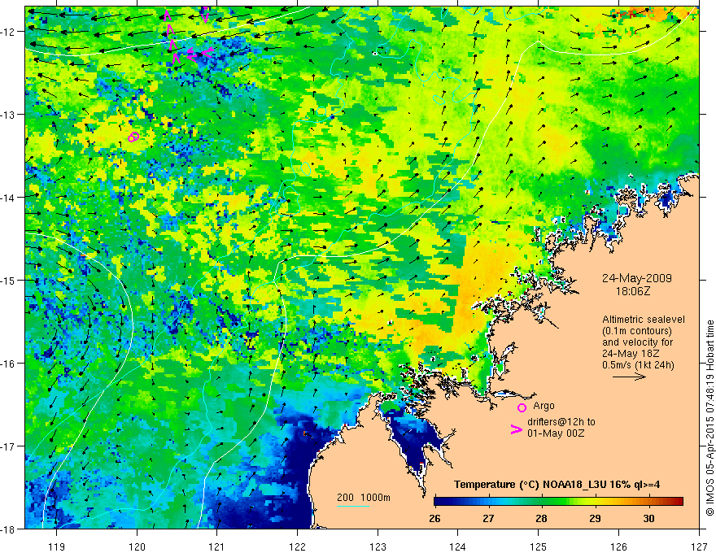This screenshot has height=553, width=716.
Task: Click the date text 24-May-2009
Action: click(x=636, y=278)
